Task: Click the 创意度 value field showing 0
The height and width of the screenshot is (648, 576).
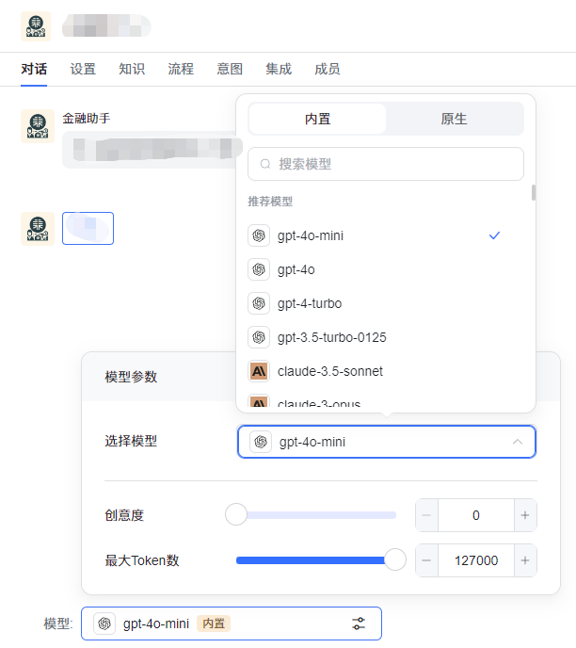Action: point(475,515)
